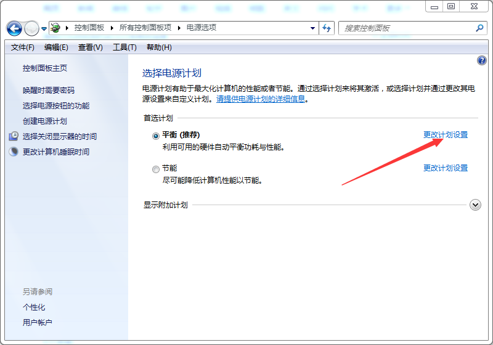Open 请提供电源计划的详细信息 link
The width and height of the screenshot is (493, 345).
[261, 99]
